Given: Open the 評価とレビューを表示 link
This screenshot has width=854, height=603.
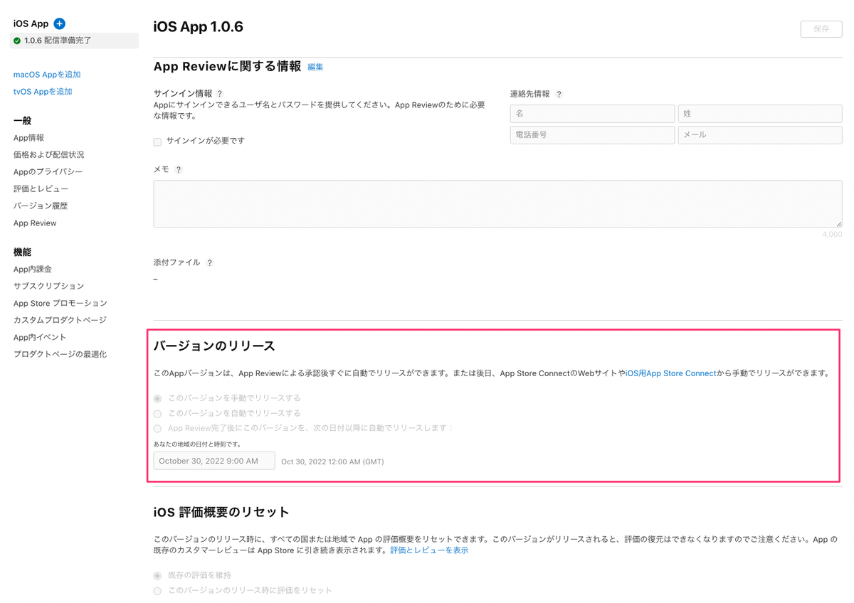Looking at the screenshot, I should 429,550.
